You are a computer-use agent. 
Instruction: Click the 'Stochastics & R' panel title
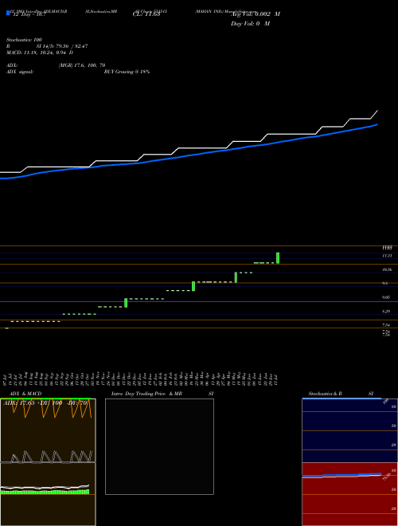point(325,394)
